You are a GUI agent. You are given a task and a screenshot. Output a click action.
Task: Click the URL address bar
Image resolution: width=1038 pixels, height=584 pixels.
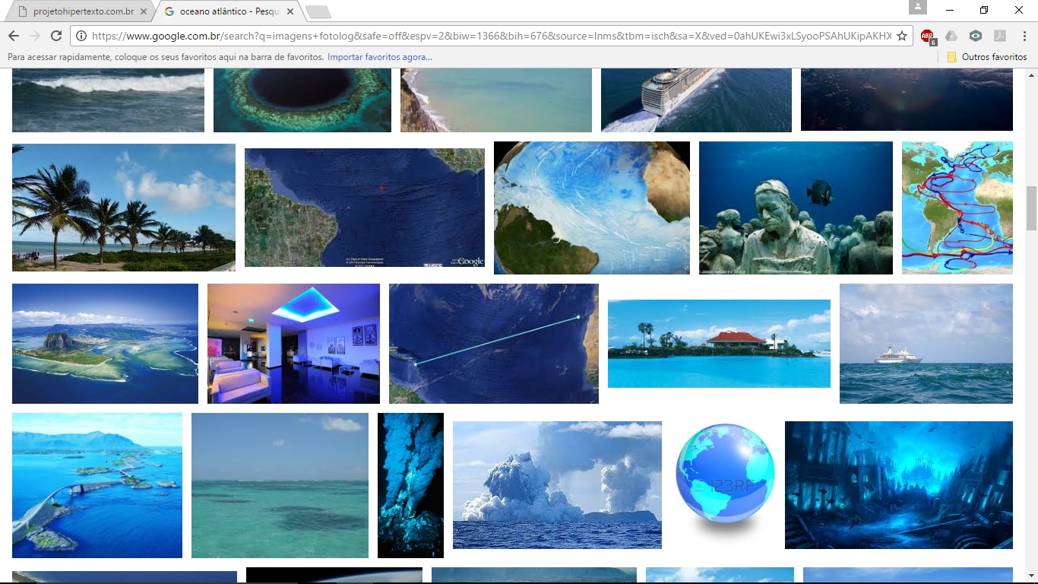tap(486, 36)
